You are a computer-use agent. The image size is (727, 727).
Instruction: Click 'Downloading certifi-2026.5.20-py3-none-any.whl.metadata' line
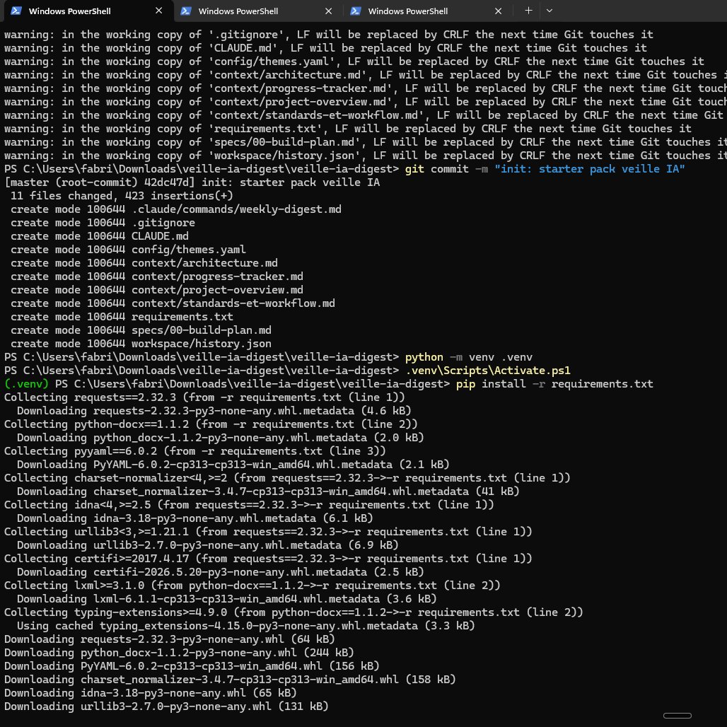pos(220,573)
